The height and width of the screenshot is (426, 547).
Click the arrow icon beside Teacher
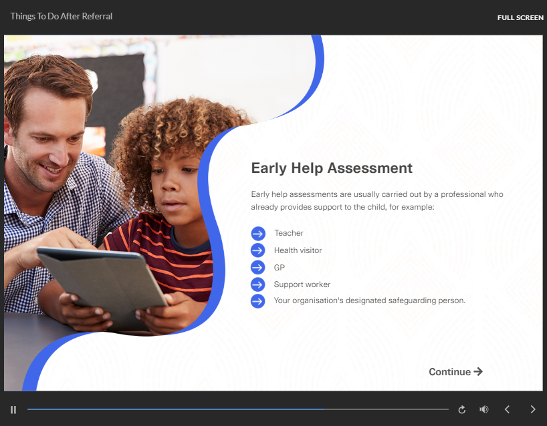[x=258, y=233]
